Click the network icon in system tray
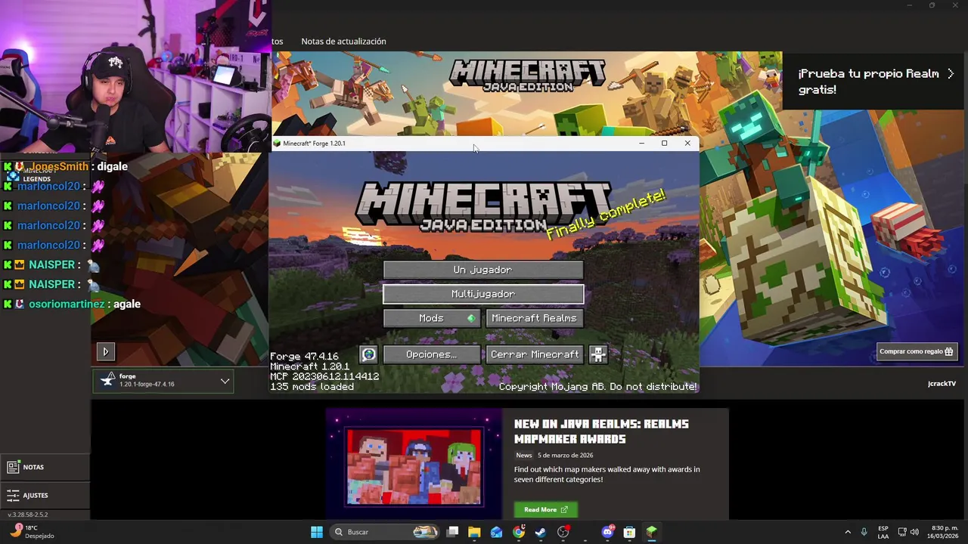 [902, 532]
